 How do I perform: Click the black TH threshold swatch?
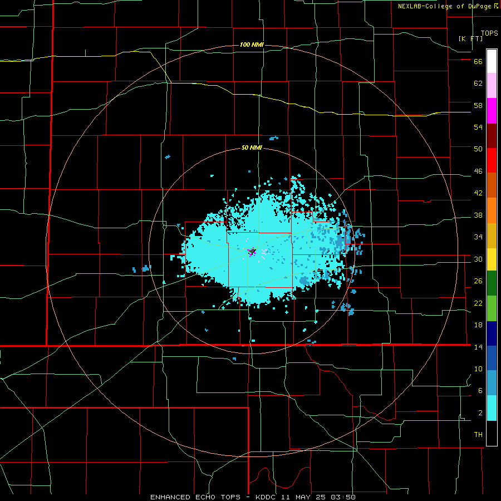[492, 433]
